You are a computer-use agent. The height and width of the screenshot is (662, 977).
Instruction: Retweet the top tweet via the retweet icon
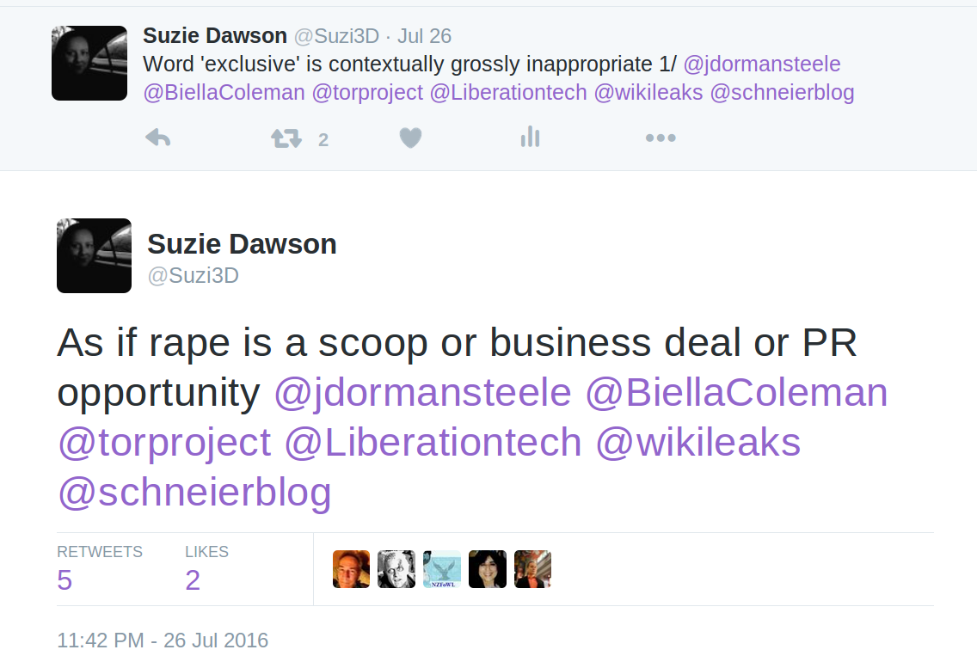(286, 138)
